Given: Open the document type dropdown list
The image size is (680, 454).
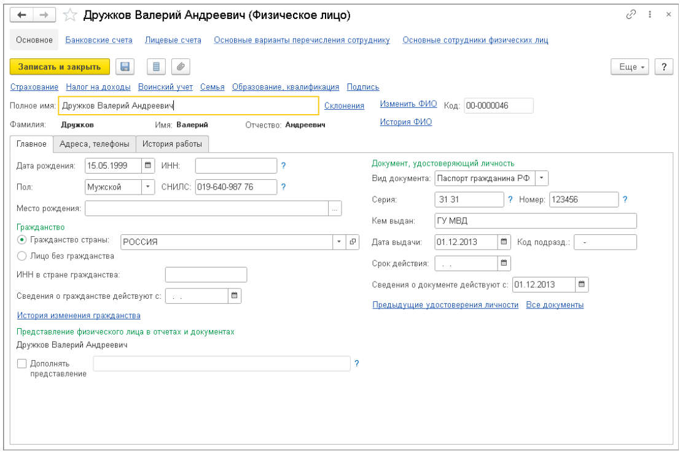Looking at the screenshot, I should point(541,178).
